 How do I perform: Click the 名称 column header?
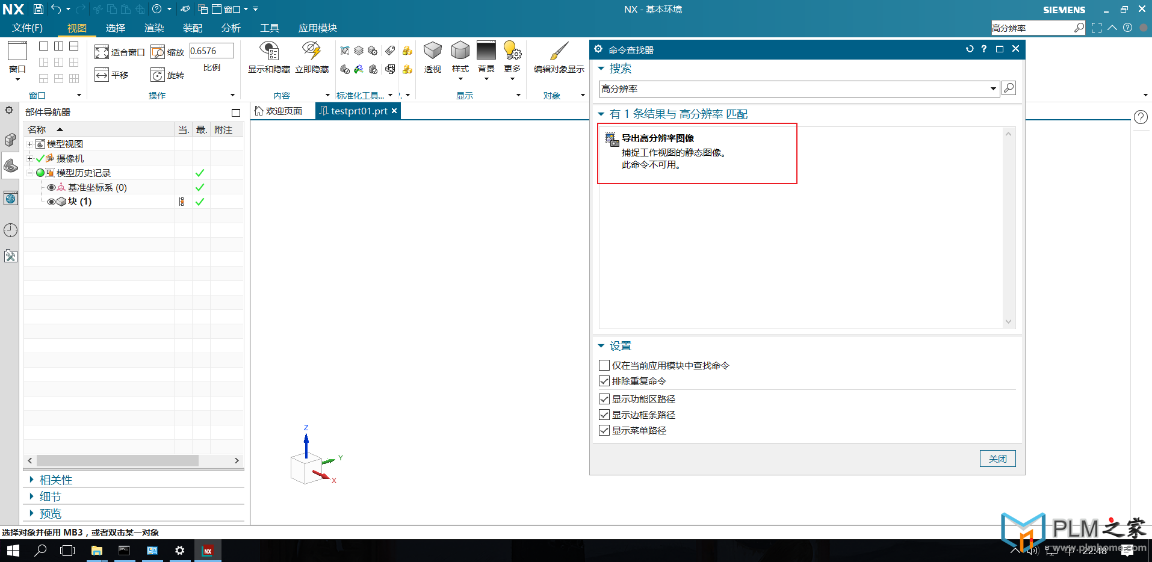coord(99,129)
